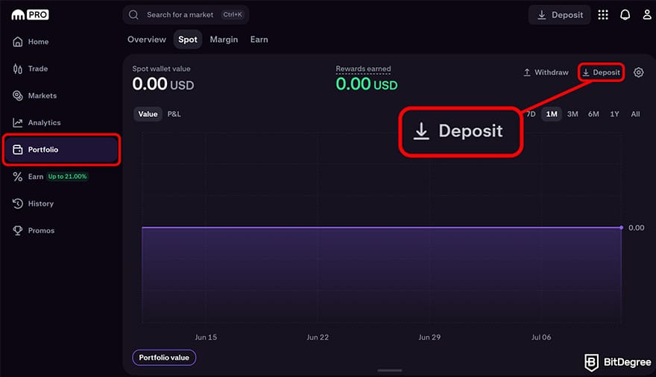Click the bottom panel drag handle
The image size is (656, 377).
click(x=389, y=370)
